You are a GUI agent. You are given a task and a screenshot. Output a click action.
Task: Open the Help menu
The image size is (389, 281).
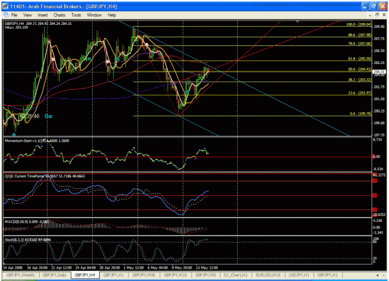tap(111, 15)
